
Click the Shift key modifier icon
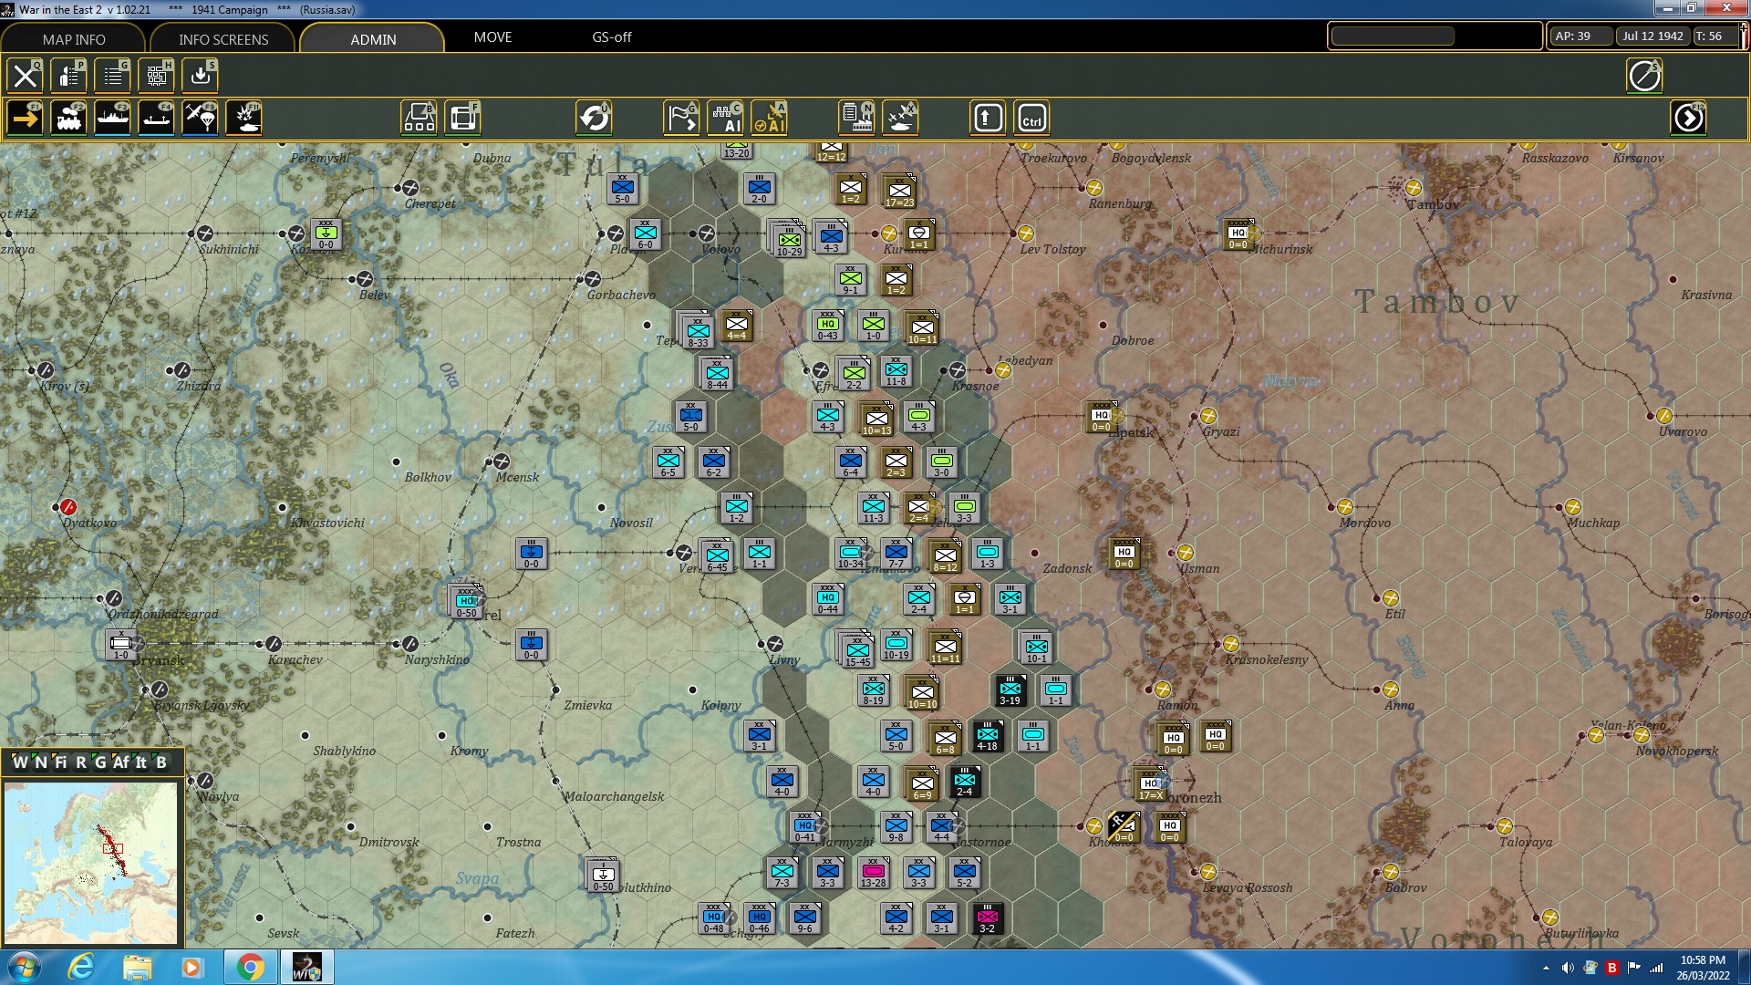988,119
